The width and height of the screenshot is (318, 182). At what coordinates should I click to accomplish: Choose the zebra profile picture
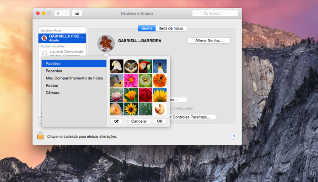click(116, 80)
